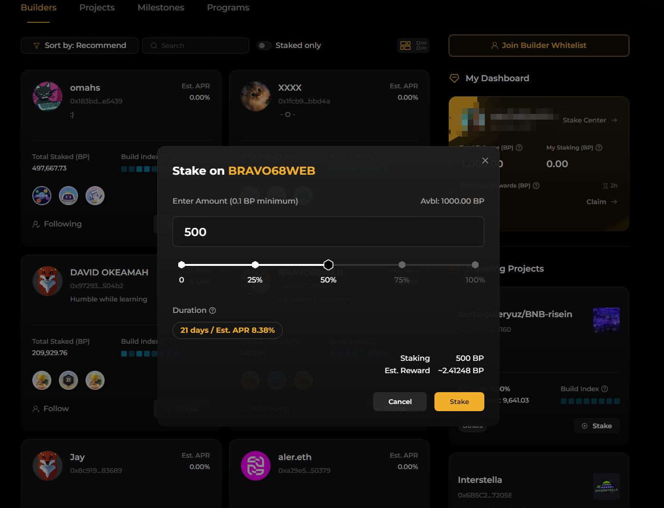This screenshot has height=508, width=664.
Task: Click the My Dashboard diamond icon
Action: 454,78
